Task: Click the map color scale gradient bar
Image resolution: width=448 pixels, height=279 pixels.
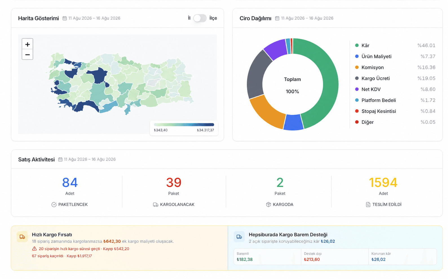Action: 184,125
